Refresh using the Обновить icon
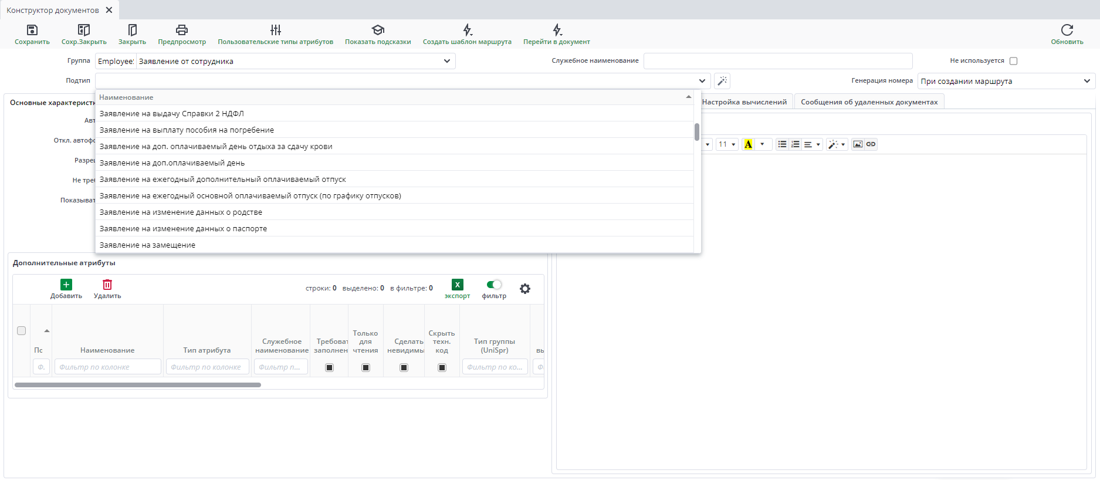The height and width of the screenshot is (480, 1100). pyautogui.click(x=1067, y=30)
